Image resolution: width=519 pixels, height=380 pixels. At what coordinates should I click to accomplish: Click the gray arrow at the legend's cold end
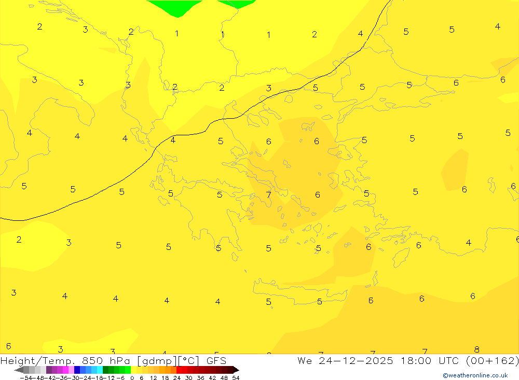pos(19,370)
